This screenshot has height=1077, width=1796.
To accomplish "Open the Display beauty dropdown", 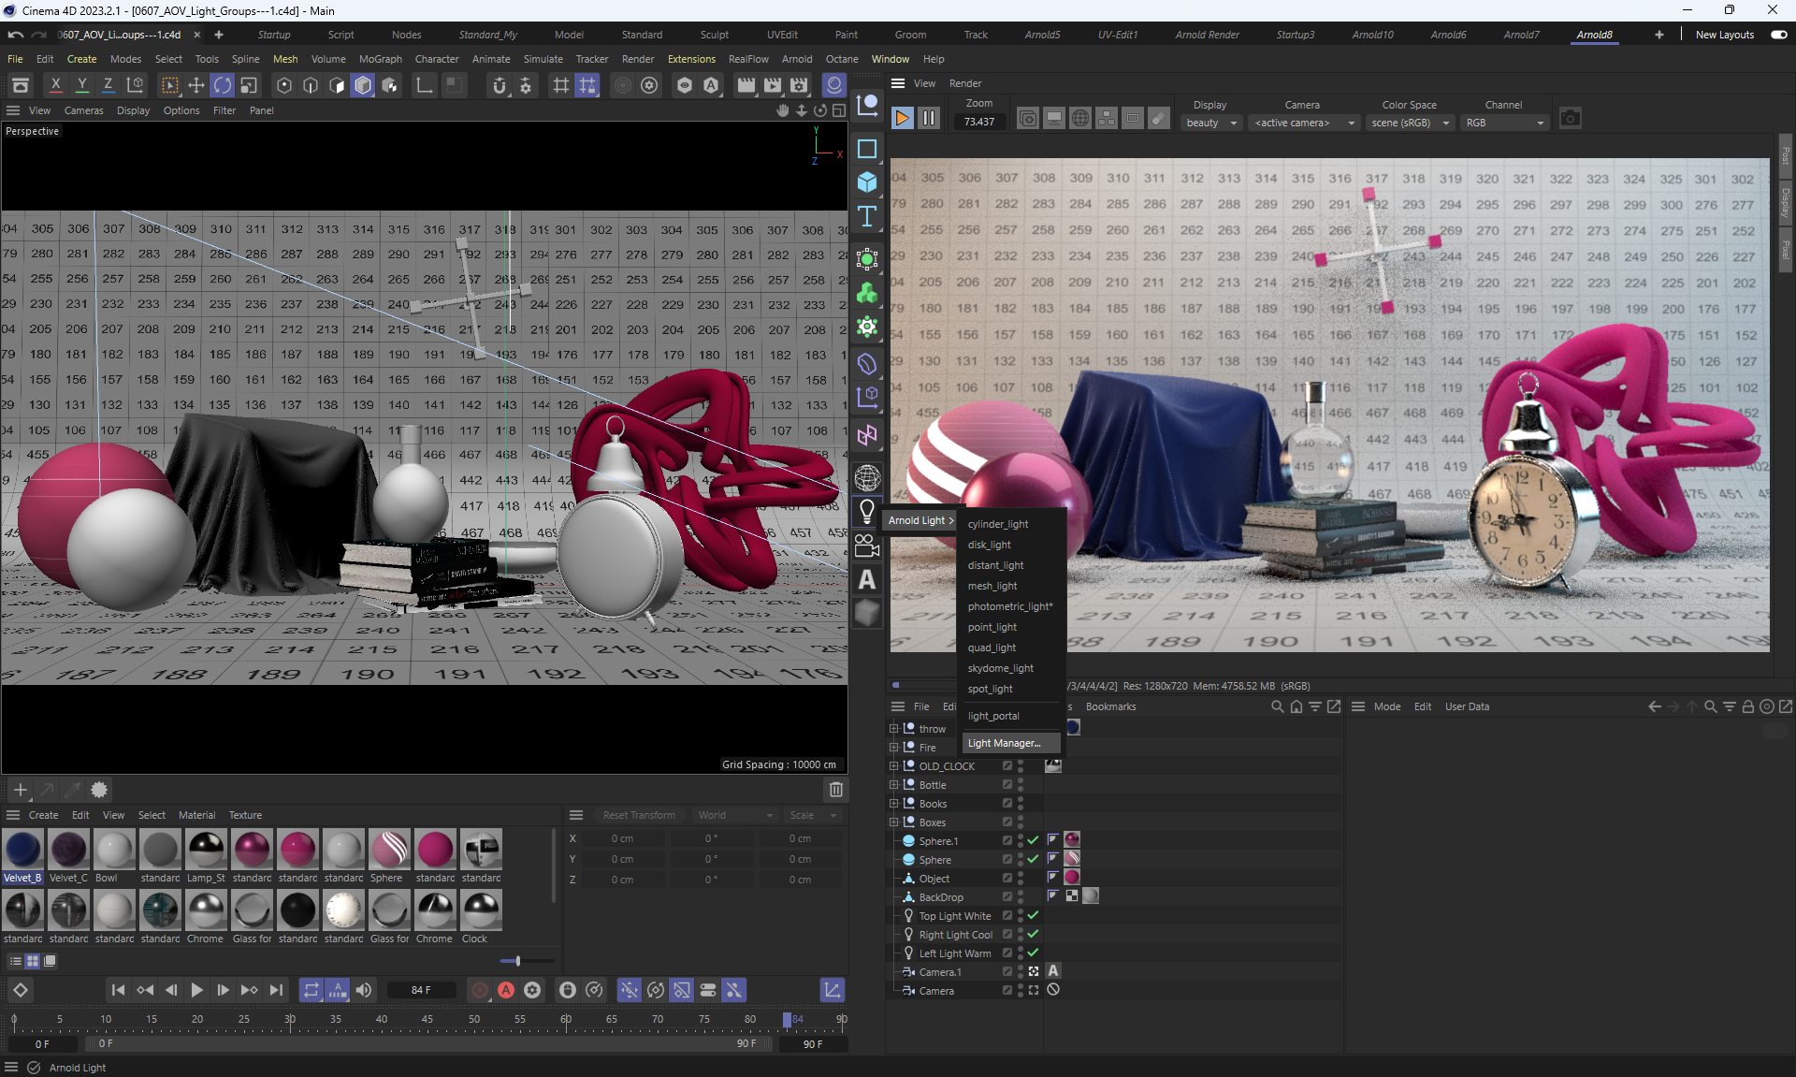I will tap(1211, 124).
